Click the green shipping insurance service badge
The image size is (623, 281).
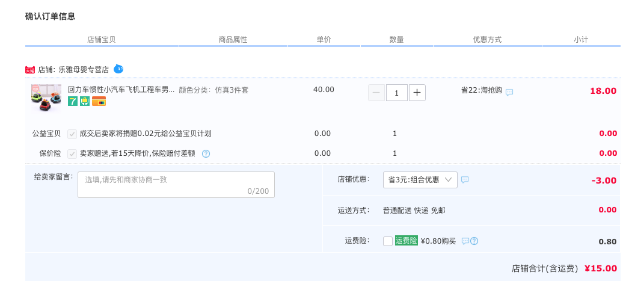(85, 101)
